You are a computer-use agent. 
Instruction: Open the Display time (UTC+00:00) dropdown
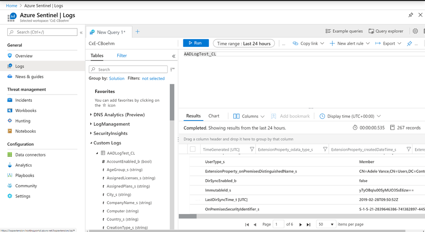point(350,116)
